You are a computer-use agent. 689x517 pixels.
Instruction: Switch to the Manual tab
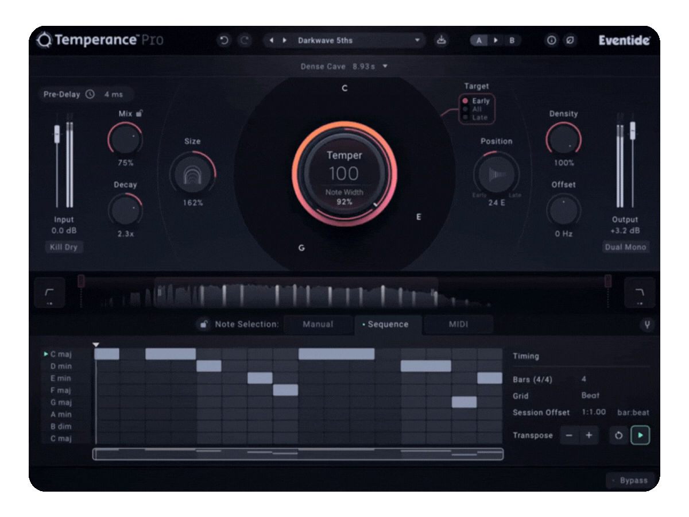[318, 325]
